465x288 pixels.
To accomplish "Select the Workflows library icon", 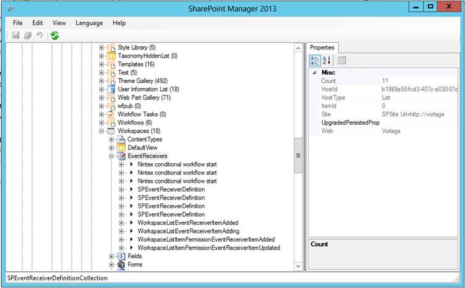I will click(x=111, y=122).
